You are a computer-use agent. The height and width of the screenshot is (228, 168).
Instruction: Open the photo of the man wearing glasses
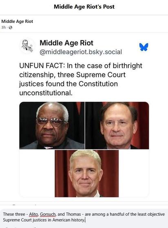[52, 125]
